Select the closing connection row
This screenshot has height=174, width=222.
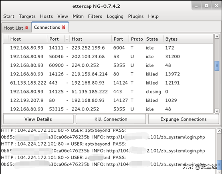[x=108, y=91]
